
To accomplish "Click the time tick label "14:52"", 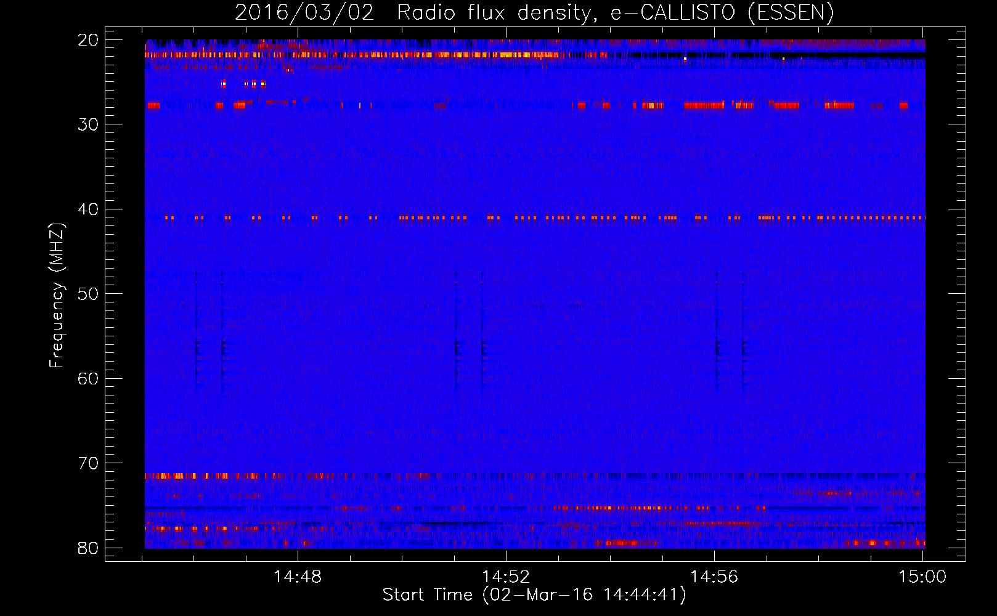I will (506, 577).
